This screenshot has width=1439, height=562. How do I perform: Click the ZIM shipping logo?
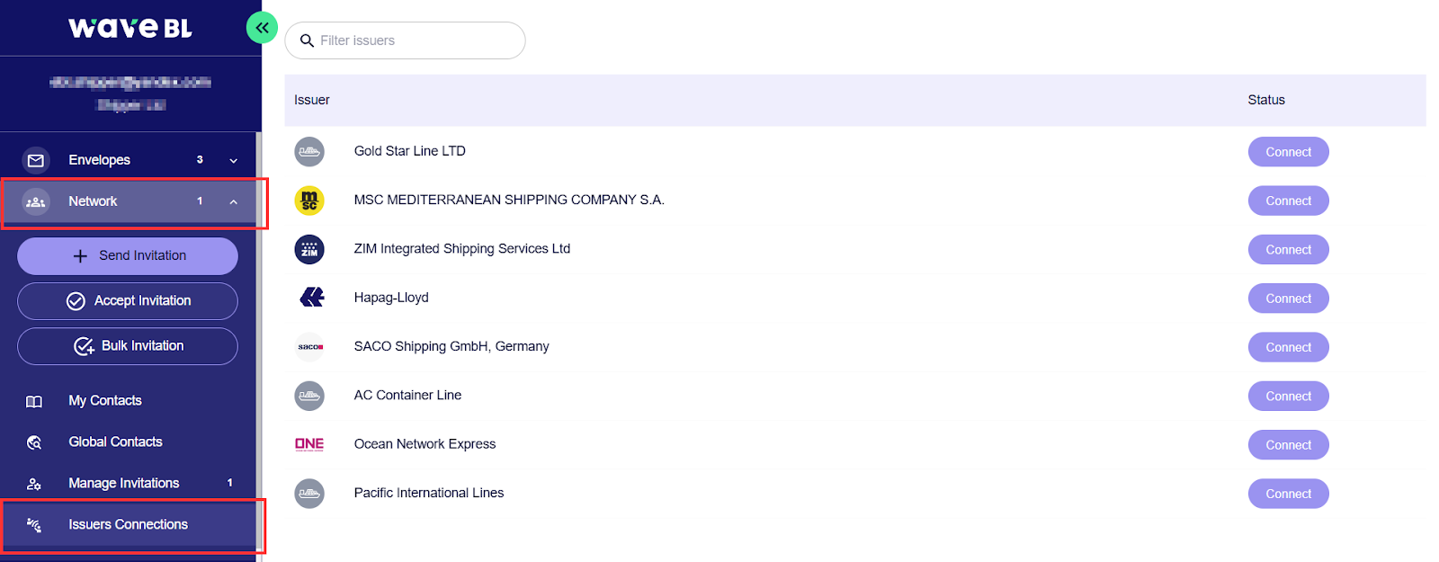point(309,249)
